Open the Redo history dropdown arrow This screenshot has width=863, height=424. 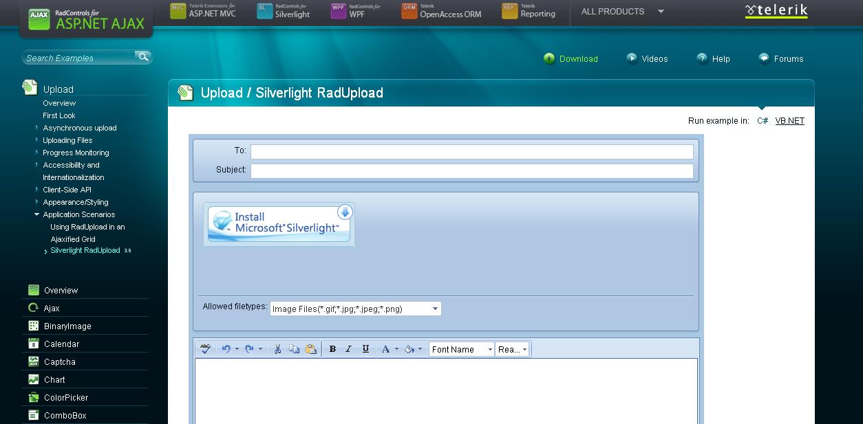coord(260,349)
